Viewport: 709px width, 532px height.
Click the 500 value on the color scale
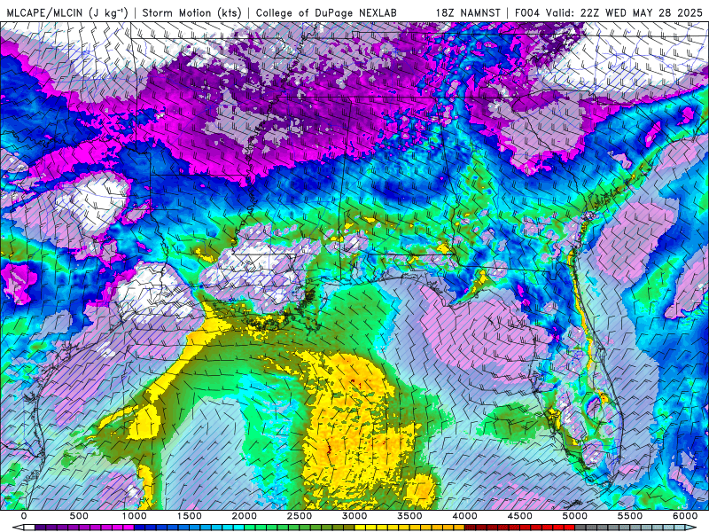79,516
